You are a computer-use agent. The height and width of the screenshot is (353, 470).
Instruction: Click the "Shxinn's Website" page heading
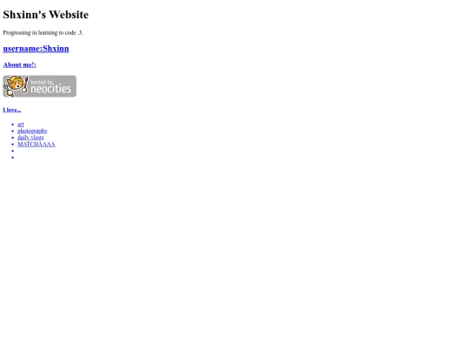pos(46,15)
